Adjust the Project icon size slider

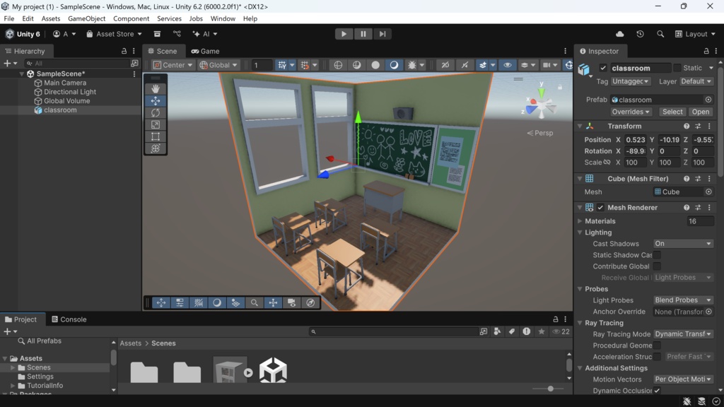pyautogui.click(x=550, y=389)
